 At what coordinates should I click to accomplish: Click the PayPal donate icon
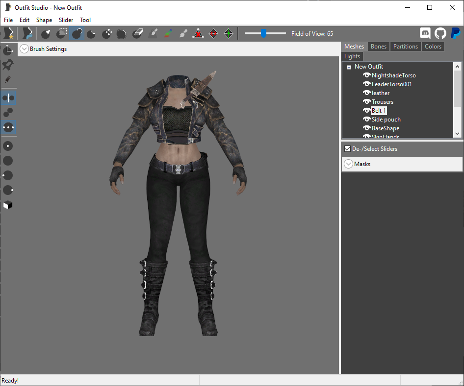point(456,33)
